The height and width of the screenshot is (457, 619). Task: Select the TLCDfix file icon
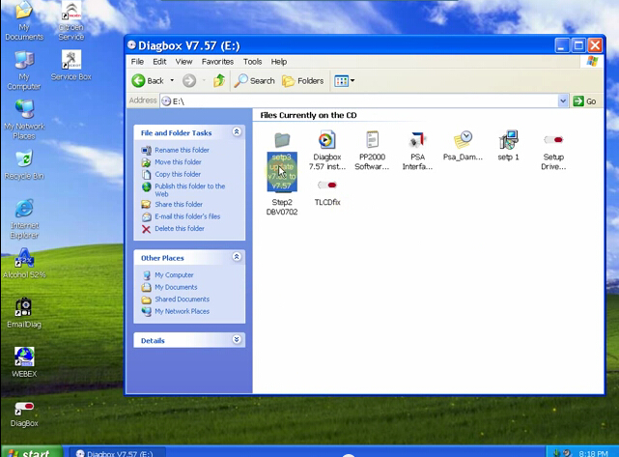pyautogui.click(x=327, y=192)
